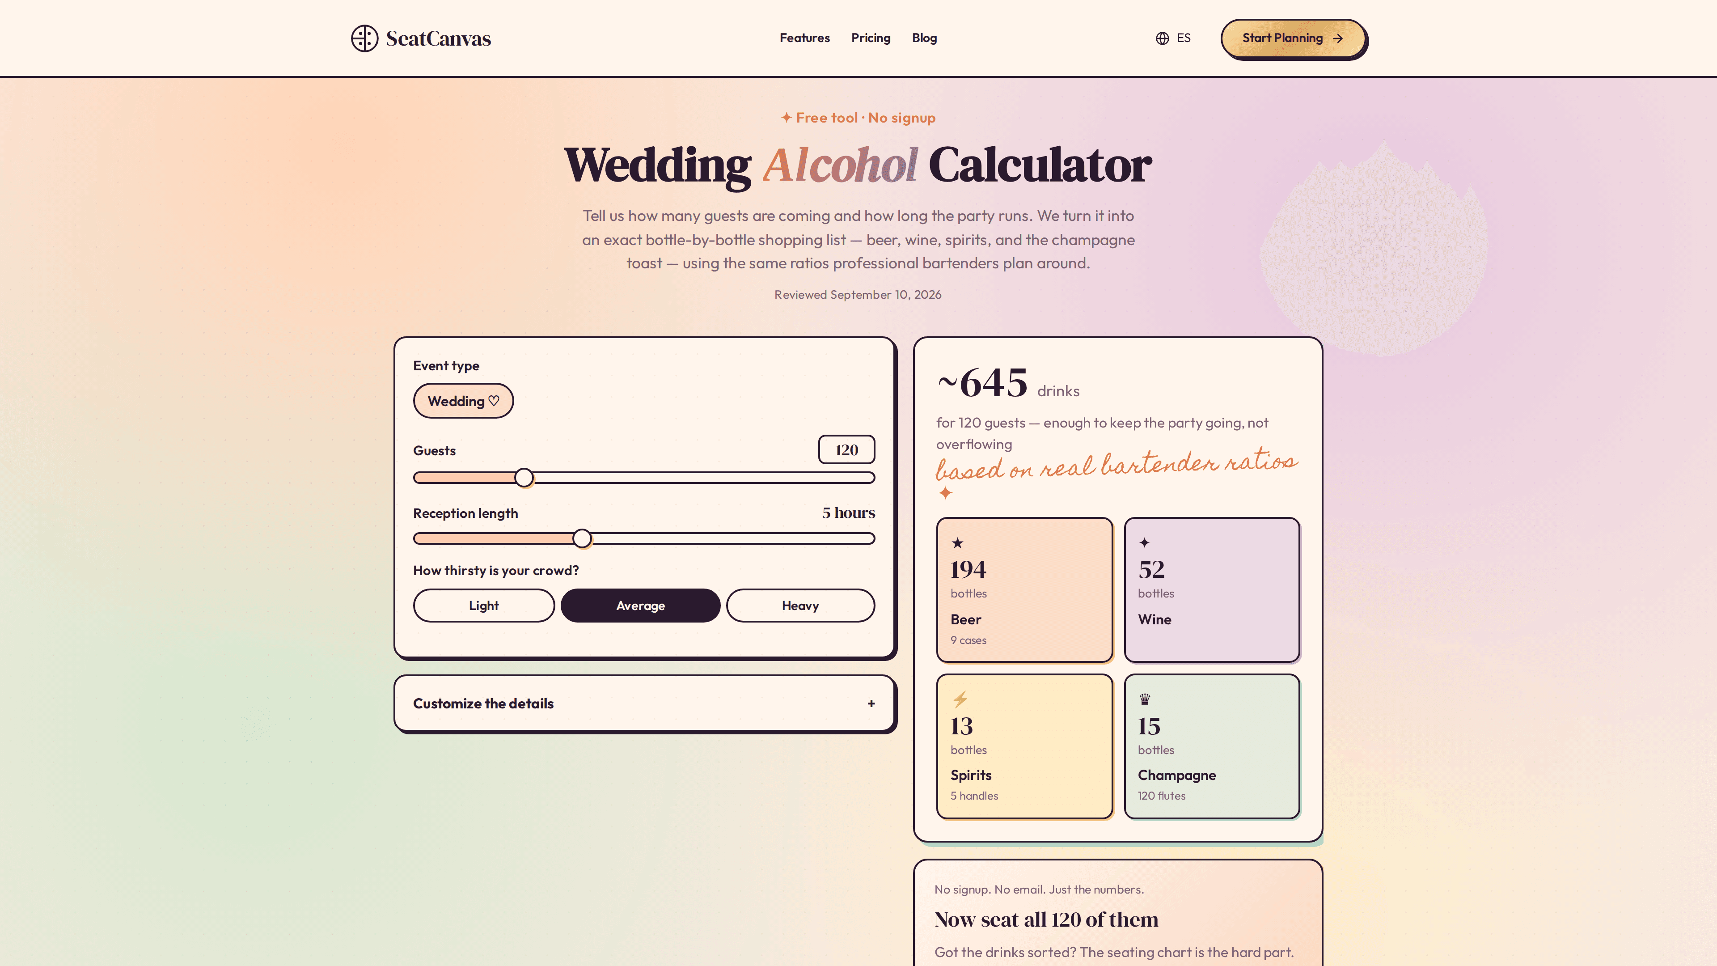Select the Average thirst level
Screen dimensions: 1717x966
pos(641,606)
